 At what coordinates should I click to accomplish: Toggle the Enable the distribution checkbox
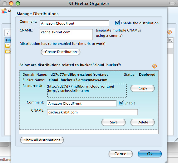point(117,23)
